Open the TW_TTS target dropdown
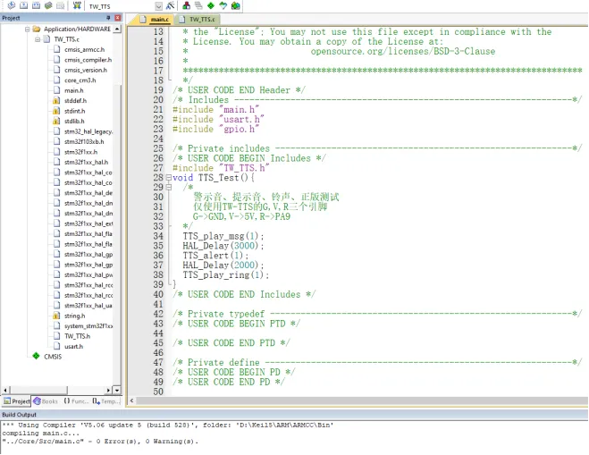Viewport: 589px width, 455px height. (158, 6)
